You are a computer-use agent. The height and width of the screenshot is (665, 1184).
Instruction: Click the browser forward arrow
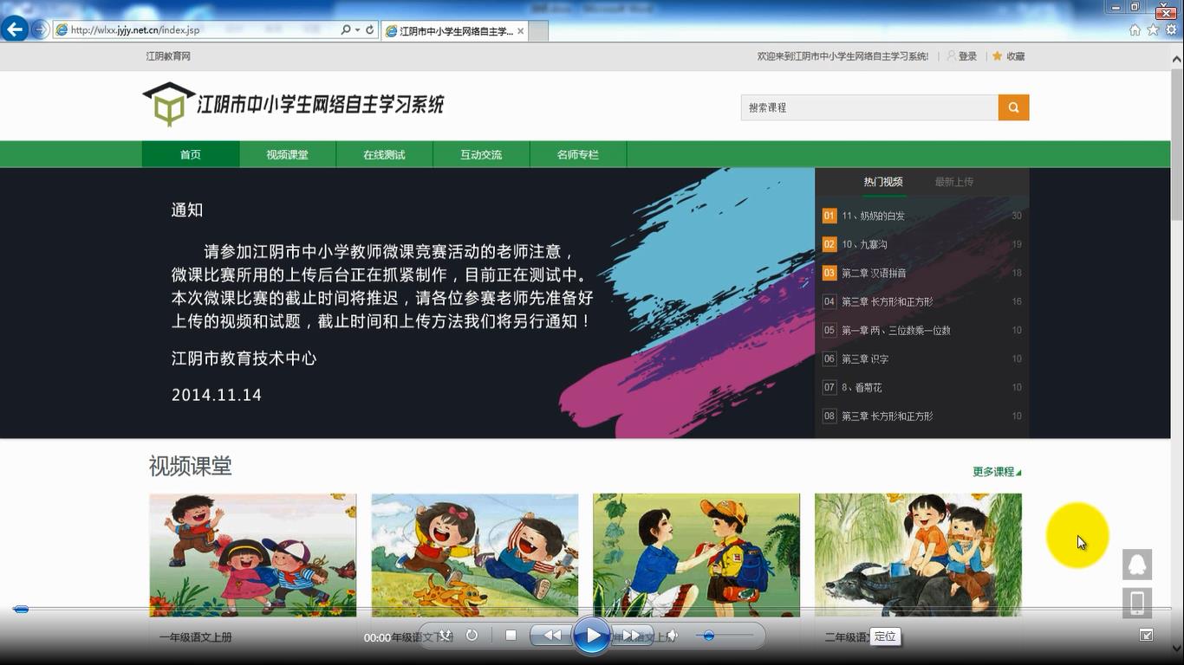point(40,29)
